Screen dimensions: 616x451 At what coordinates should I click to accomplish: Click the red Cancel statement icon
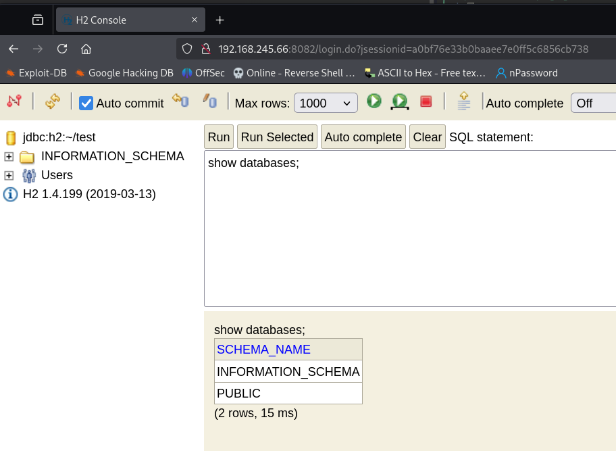coord(426,101)
